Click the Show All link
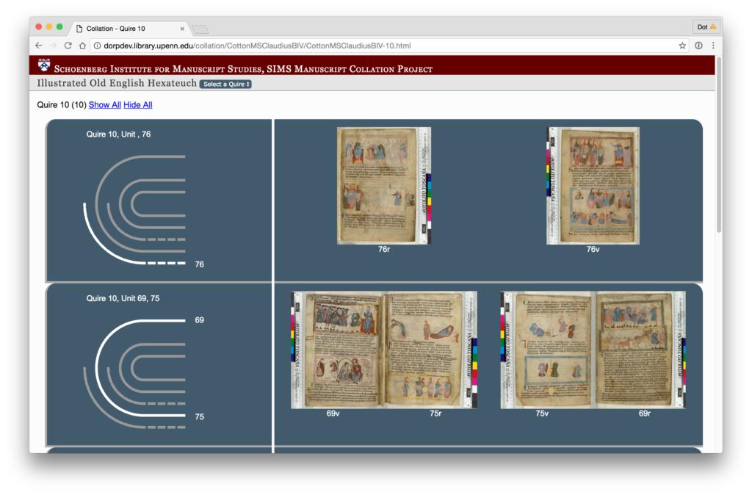 coord(104,104)
